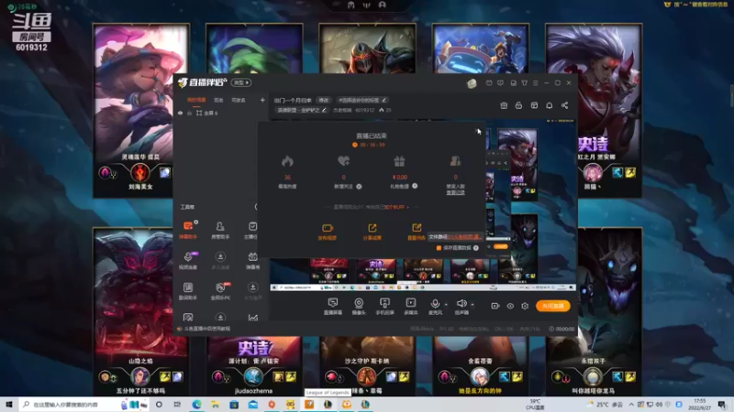Click the speaker icon in bottom toolbar
734x412 pixels.
462,304
